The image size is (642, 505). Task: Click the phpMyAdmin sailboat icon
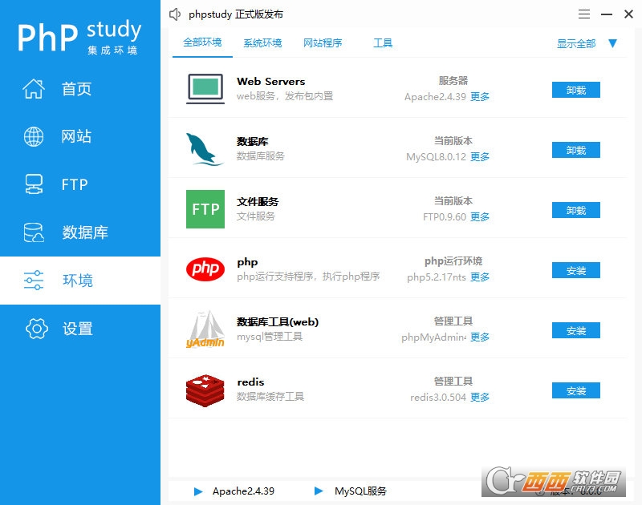click(x=205, y=329)
